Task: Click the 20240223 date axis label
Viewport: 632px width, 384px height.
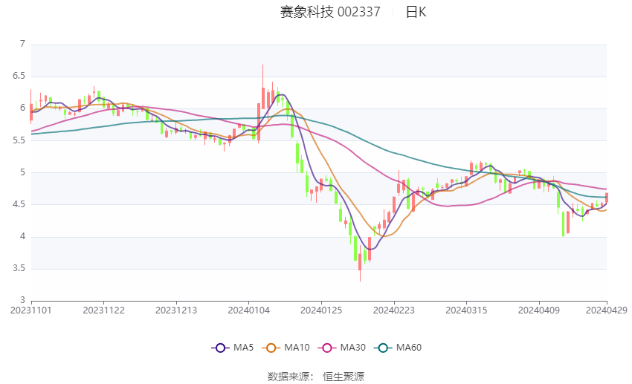Action: 394,310
